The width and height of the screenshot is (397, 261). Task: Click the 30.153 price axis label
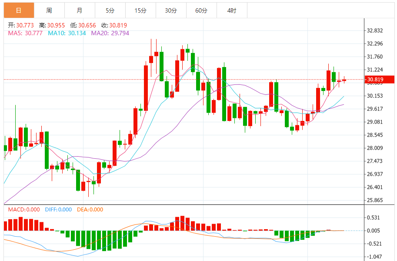[375, 96]
